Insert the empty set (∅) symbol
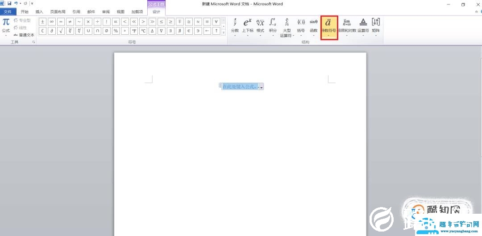 pyautogui.click(x=107, y=31)
